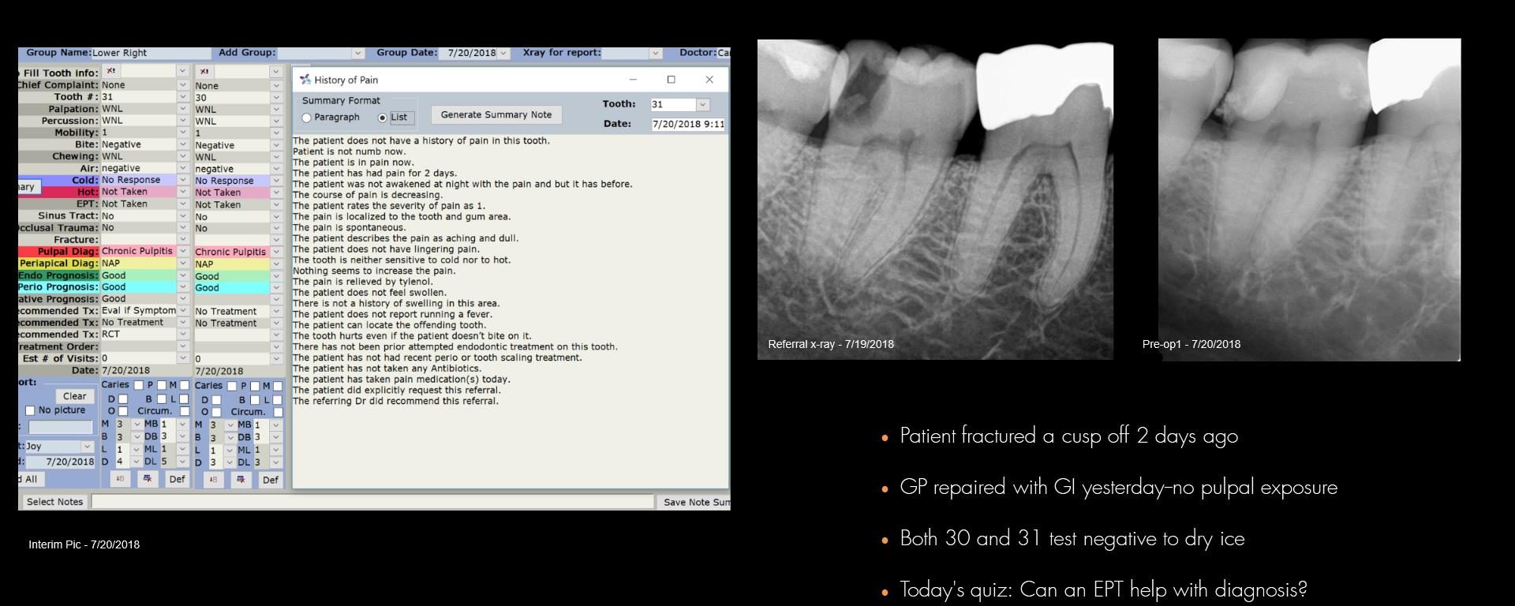Minimize the History of Pain window
Viewport: 1515px width, 606px height.
click(x=633, y=79)
